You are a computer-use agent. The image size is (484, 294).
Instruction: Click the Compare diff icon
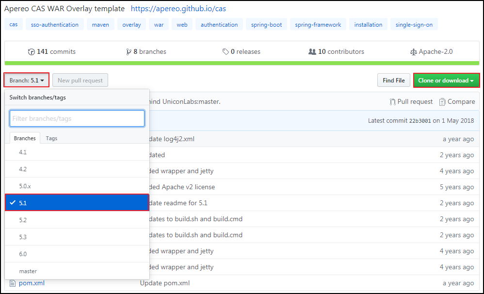[442, 101]
